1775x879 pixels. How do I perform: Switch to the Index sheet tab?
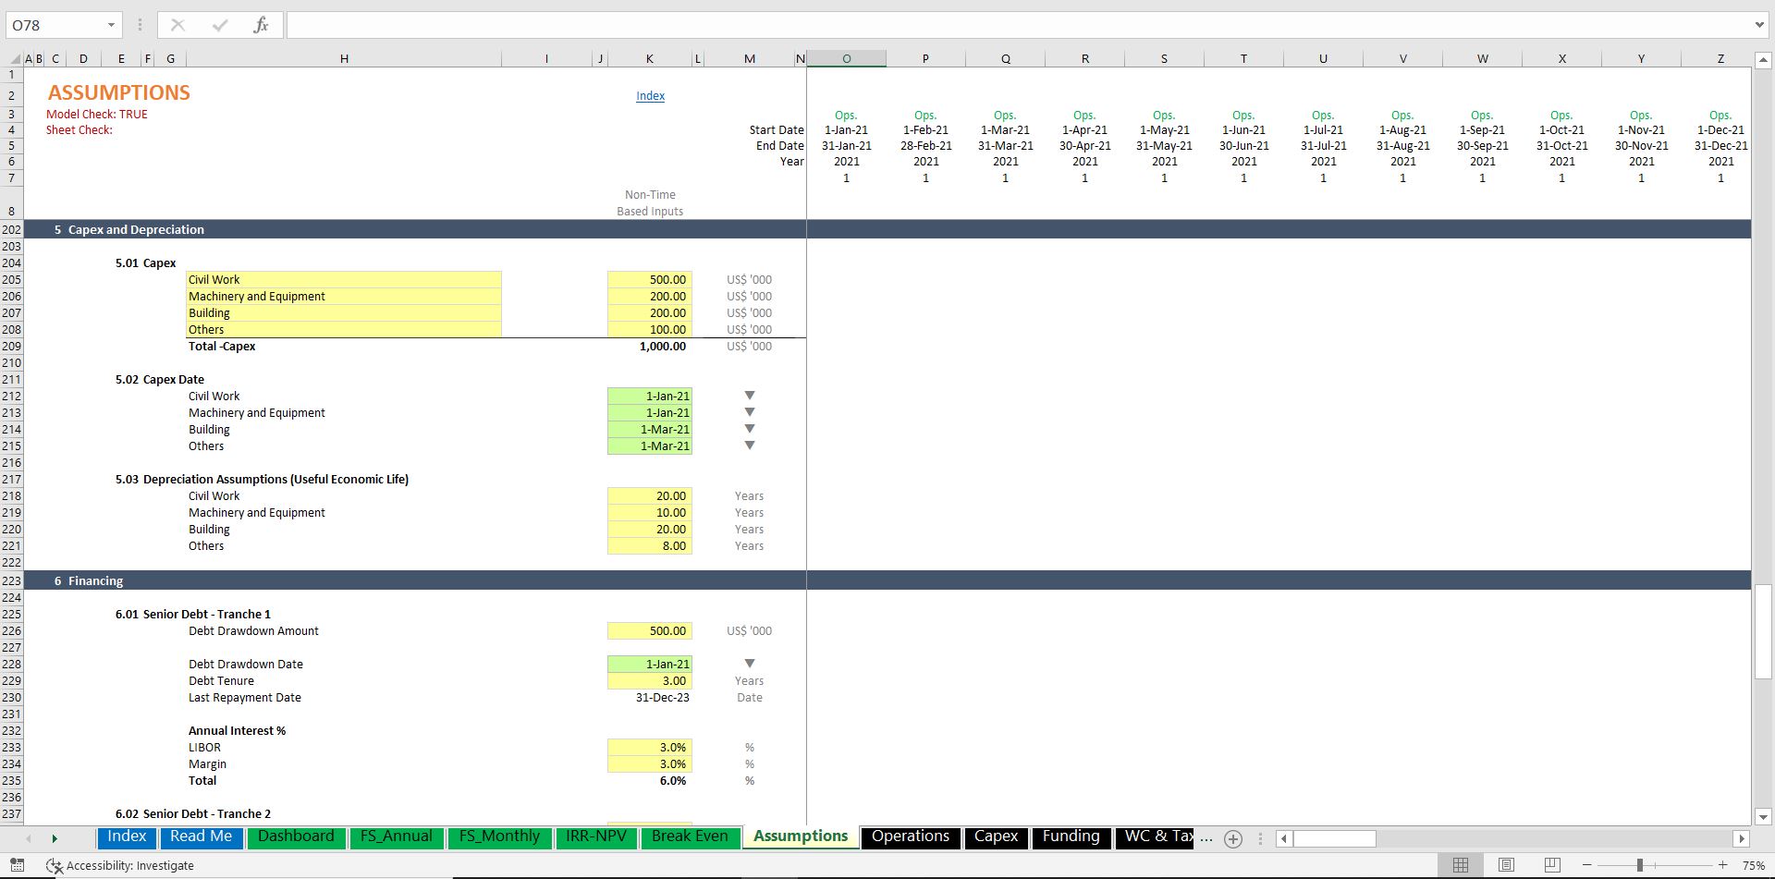pyautogui.click(x=127, y=836)
